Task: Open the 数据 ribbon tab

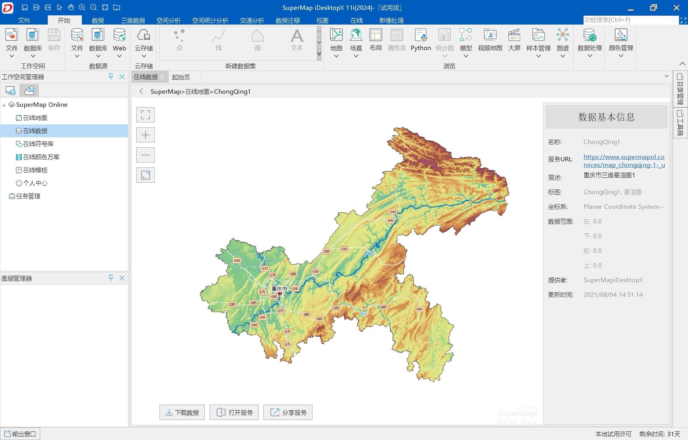Action: coord(98,20)
